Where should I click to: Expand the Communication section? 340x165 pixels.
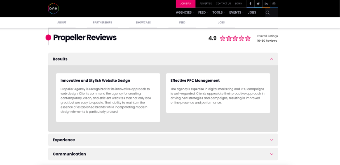(x=272, y=154)
